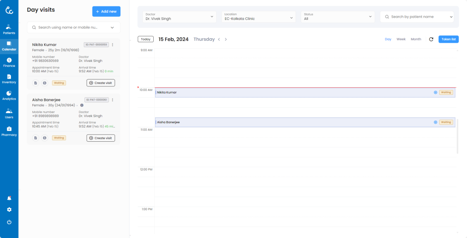467x238 pixels.
Task: Open the Location dropdown
Action: (258, 17)
